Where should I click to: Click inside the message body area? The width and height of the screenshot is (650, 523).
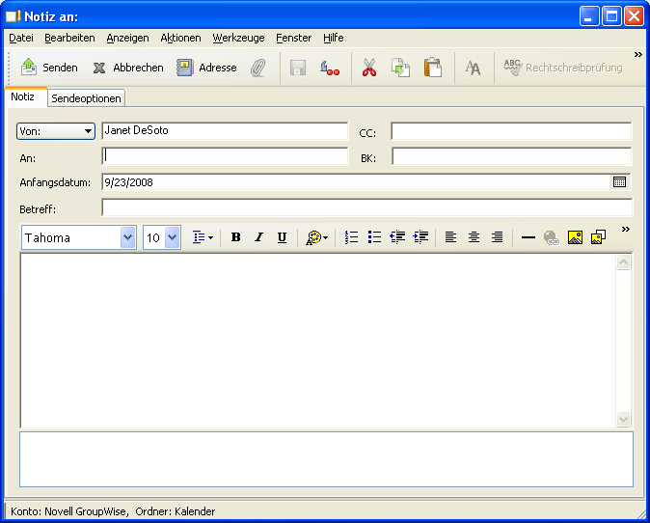[x=318, y=341]
